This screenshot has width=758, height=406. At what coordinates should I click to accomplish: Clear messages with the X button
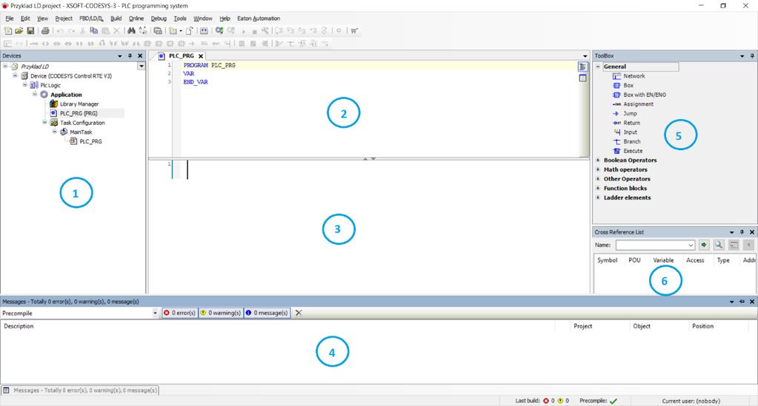pyautogui.click(x=299, y=313)
